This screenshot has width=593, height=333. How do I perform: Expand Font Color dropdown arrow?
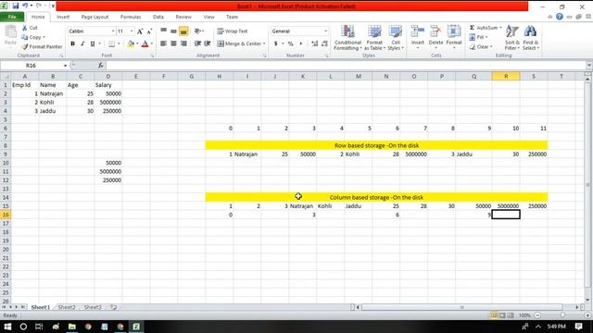152,43
